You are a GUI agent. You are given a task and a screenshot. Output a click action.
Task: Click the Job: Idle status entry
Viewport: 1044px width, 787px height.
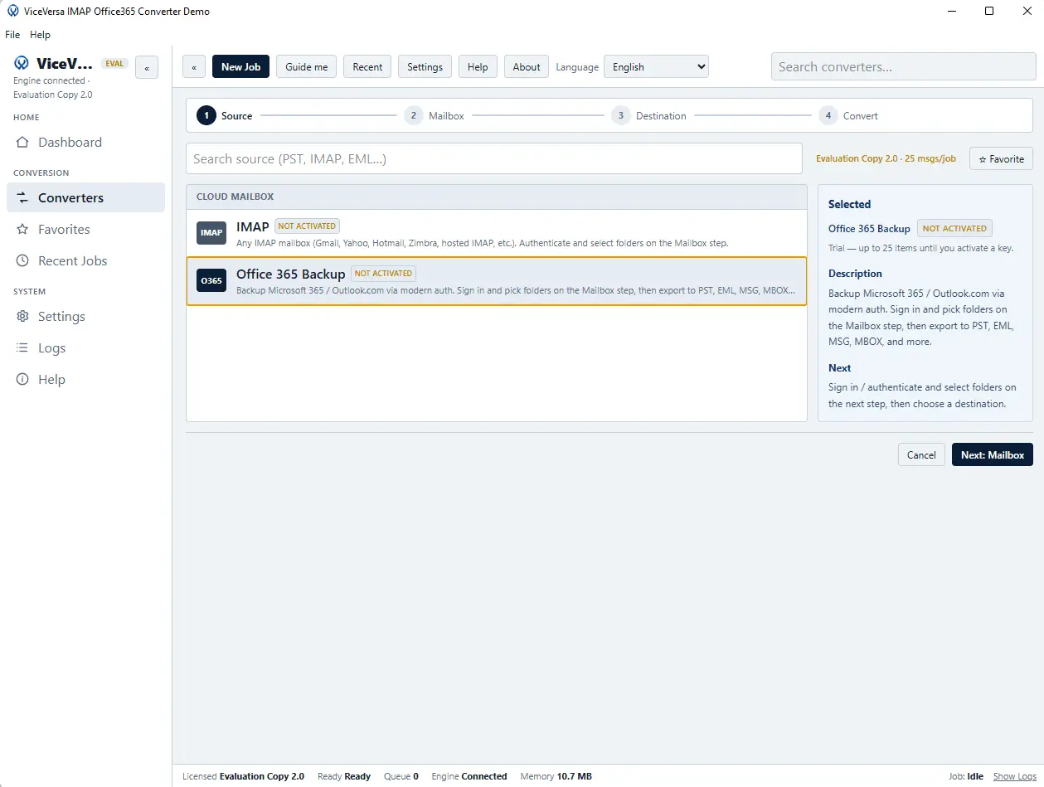coord(966,777)
